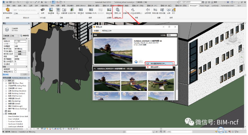Collapse the Autosave panorama group chevron
The height and width of the screenshot is (135, 248).
(x=95, y=69)
